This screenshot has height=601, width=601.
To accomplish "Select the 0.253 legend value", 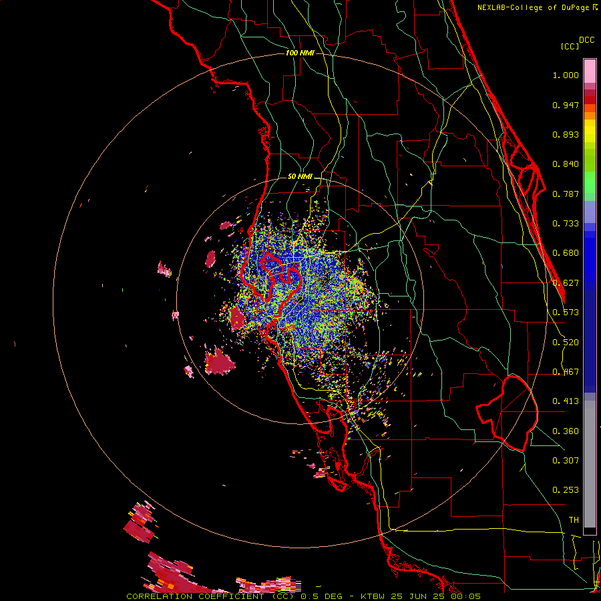I will click(566, 490).
